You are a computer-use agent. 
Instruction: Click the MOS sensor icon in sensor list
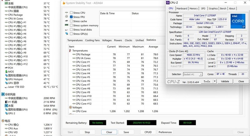pyautogui.click(x=6, y=71)
